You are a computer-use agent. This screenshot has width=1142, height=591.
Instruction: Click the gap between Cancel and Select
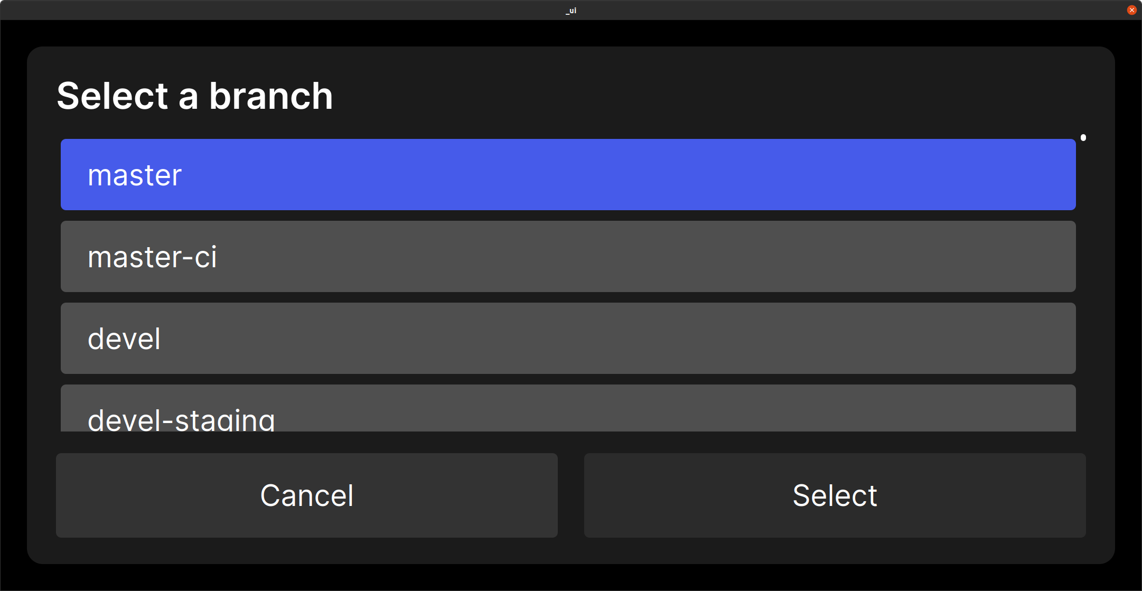(571, 495)
